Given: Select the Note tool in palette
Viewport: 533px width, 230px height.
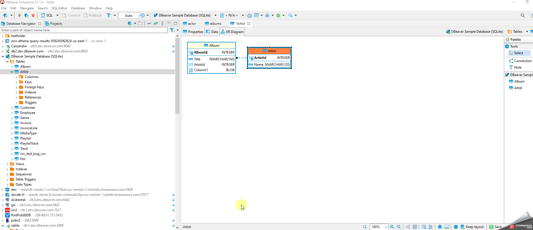Looking at the screenshot, I should point(516,67).
